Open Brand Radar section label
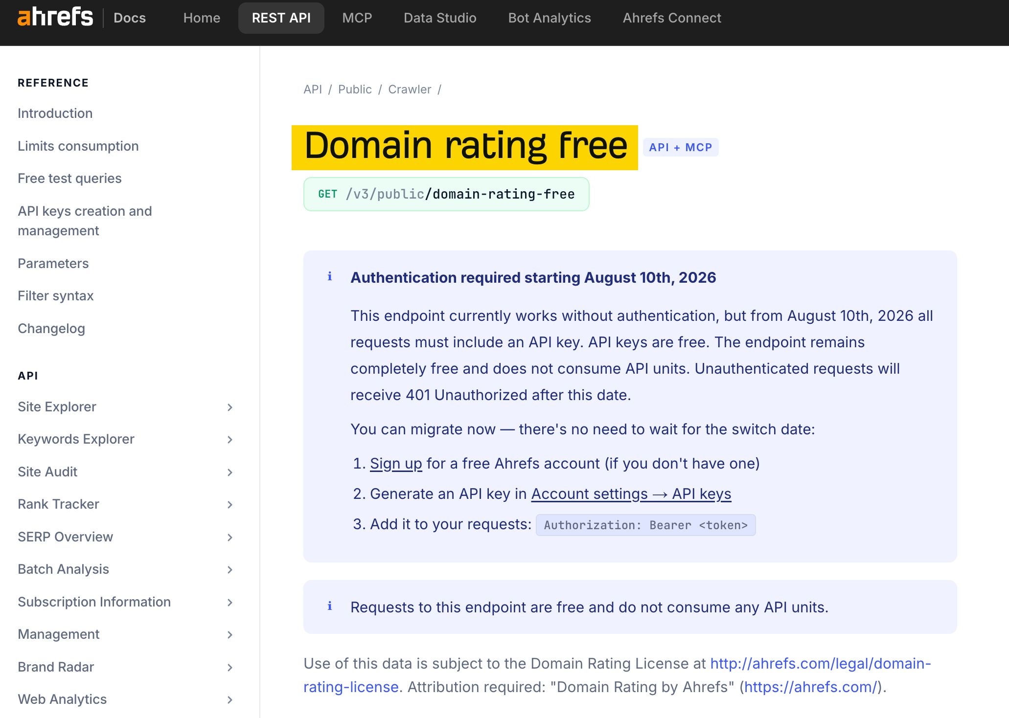The width and height of the screenshot is (1009, 718). coord(56,667)
